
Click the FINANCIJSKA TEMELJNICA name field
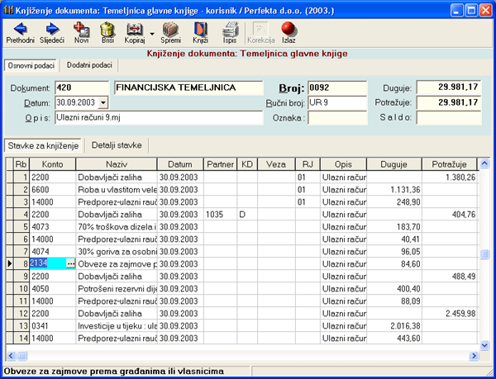188,88
